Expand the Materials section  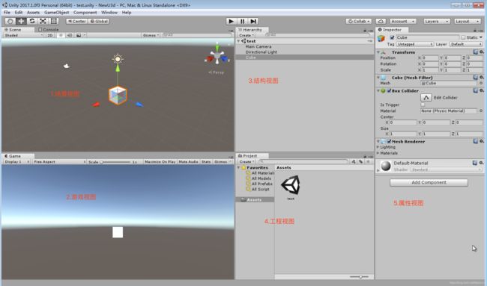(378, 153)
